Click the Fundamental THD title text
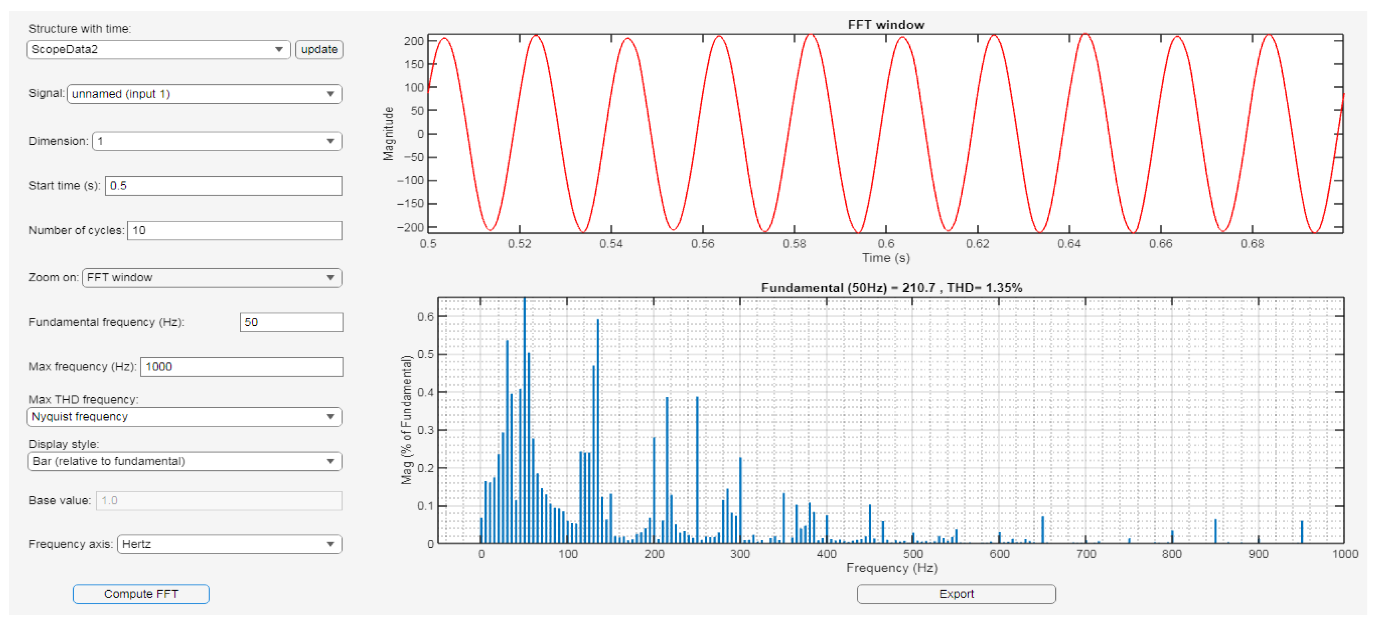Image resolution: width=1377 pixels, height=626 pixels. tap(891, 288)
